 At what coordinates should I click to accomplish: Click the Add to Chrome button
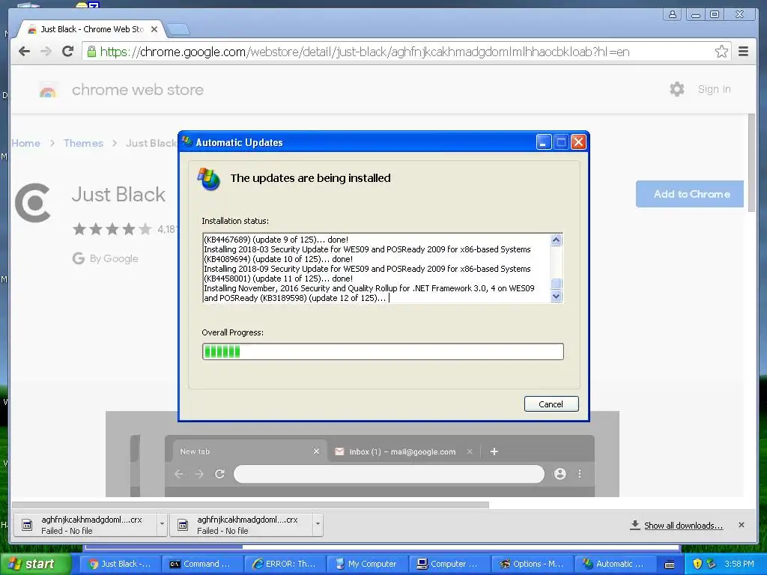[x=690, y=194]
